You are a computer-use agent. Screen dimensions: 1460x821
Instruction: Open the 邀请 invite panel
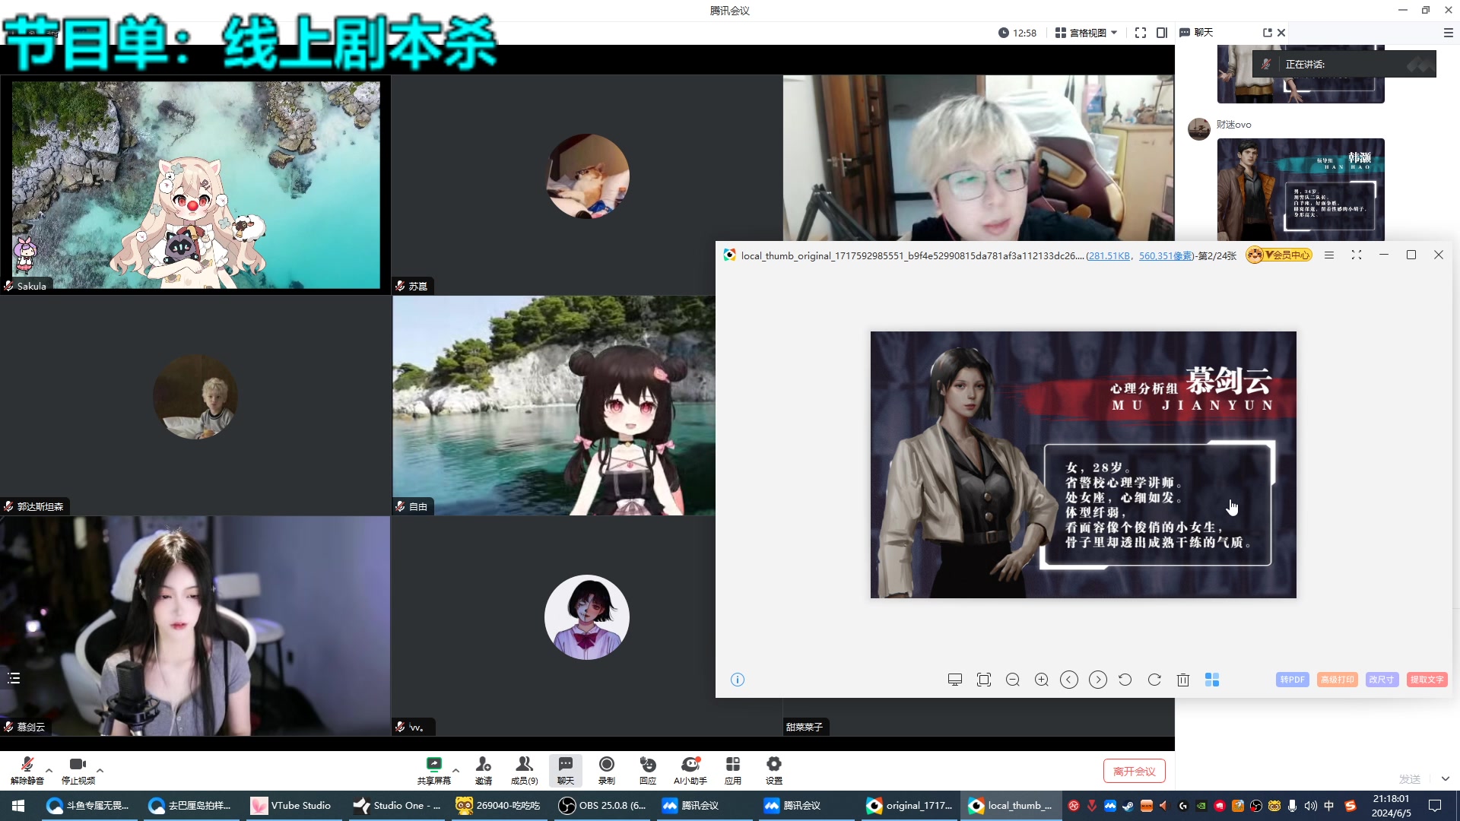484,770
